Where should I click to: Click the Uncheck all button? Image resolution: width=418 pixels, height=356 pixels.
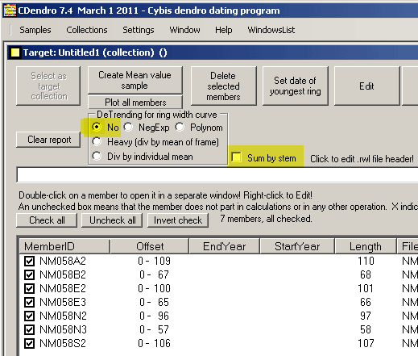pos(112,220)
